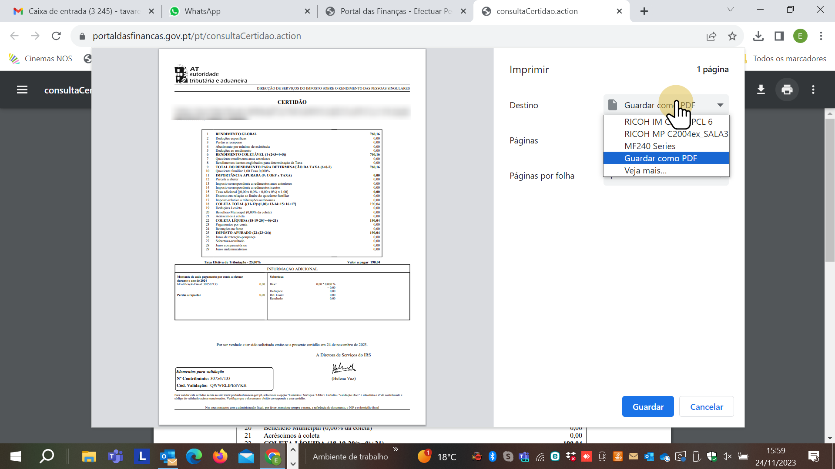
Task: Open the PDF viewer sidebar menu
Action: 22,90
